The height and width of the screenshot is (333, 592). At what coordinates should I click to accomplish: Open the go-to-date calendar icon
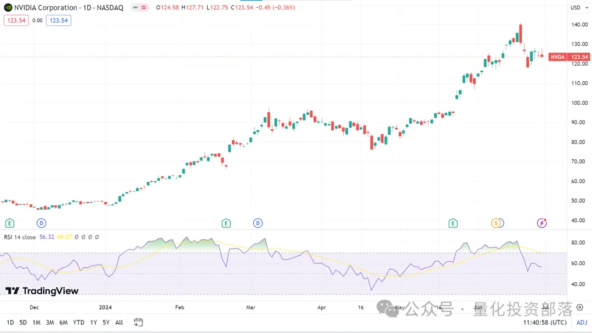(138, 323)
